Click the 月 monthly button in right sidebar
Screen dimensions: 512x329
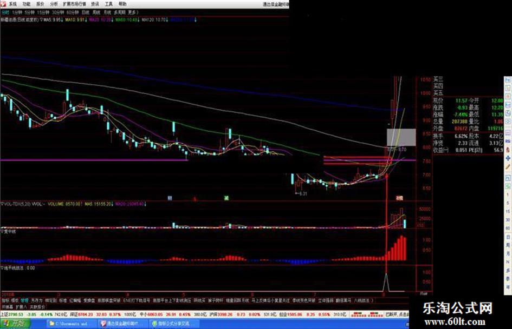(x=508, y=253)
